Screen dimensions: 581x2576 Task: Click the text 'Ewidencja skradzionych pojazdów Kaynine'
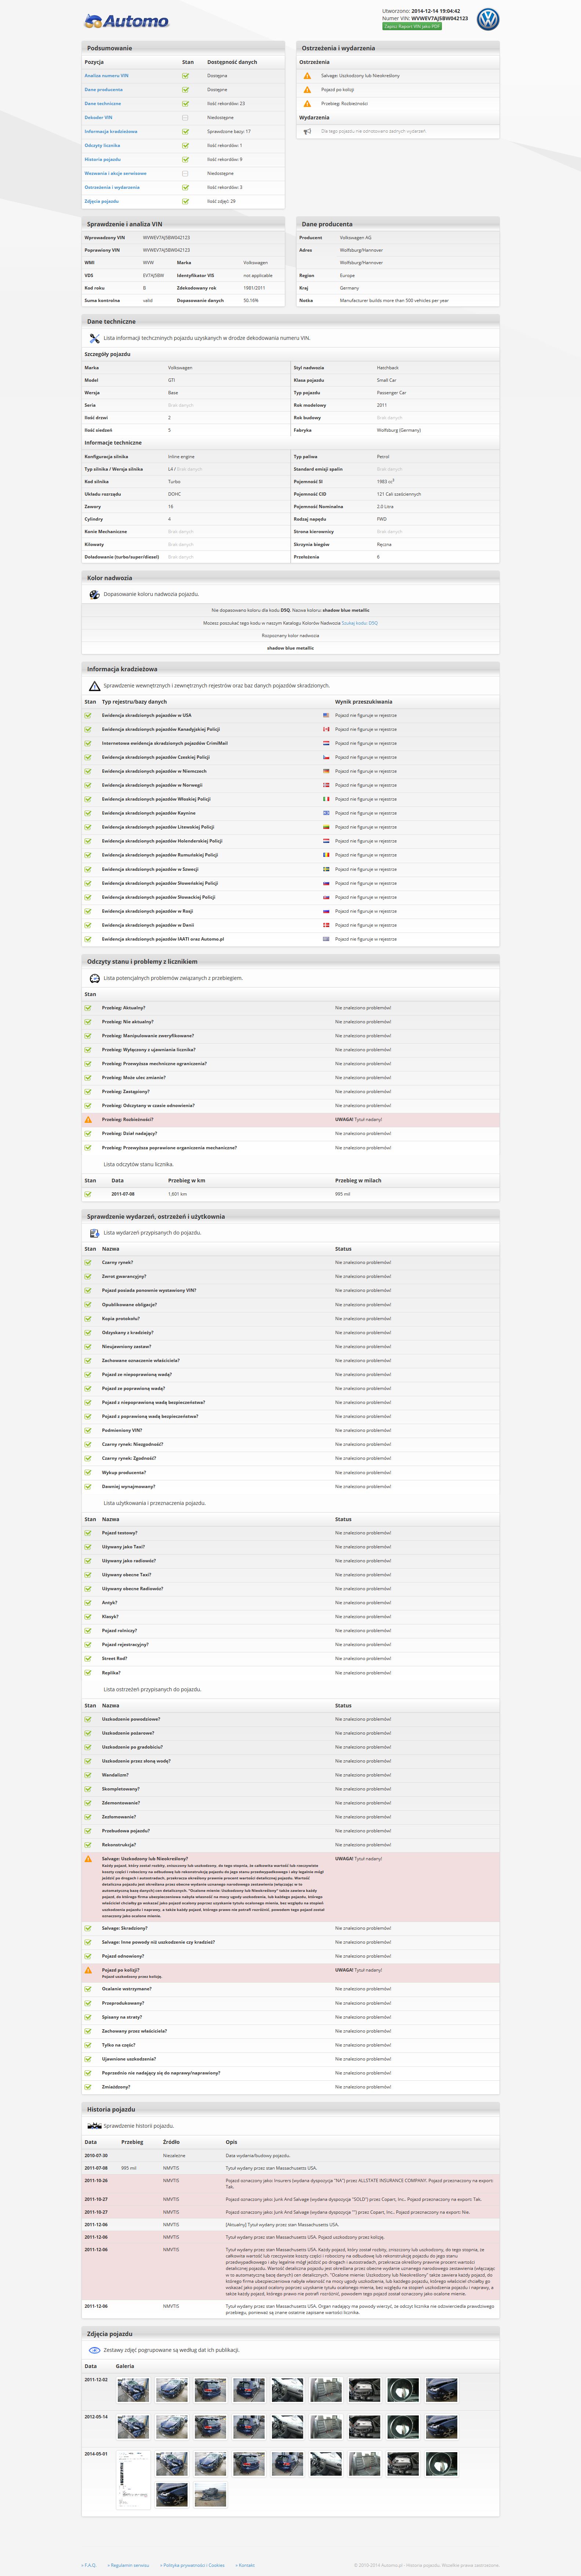[149, 813]
